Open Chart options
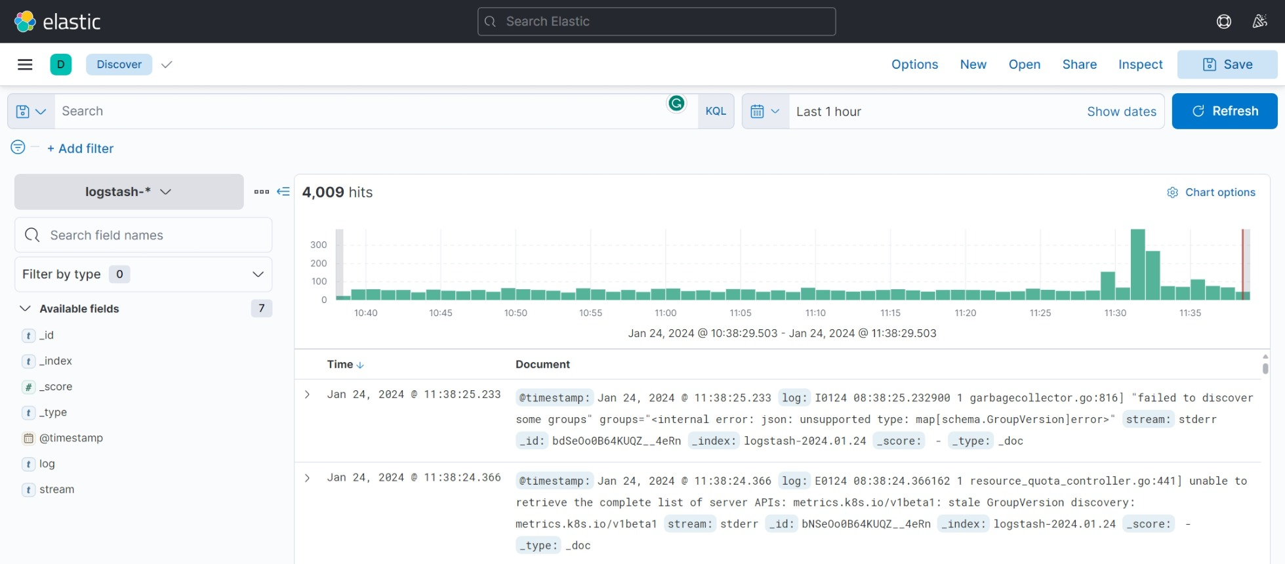This screenshot has height=564, width=1285. (1211, 192)
